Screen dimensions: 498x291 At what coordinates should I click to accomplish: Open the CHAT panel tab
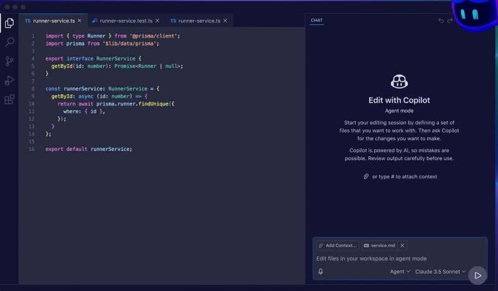317,21
